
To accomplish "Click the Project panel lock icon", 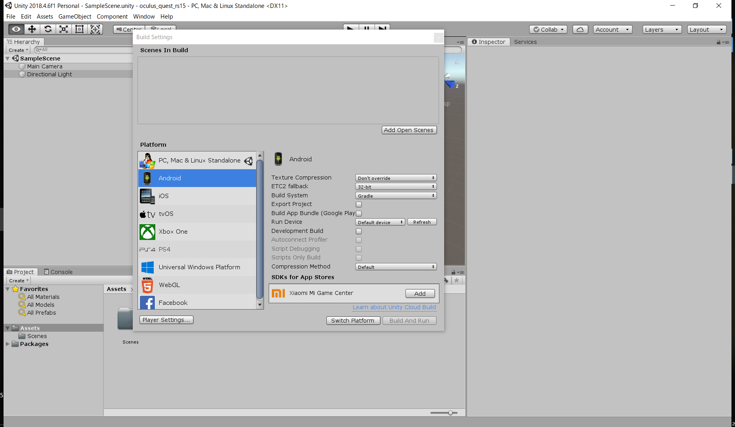I will tap(453, 272).
